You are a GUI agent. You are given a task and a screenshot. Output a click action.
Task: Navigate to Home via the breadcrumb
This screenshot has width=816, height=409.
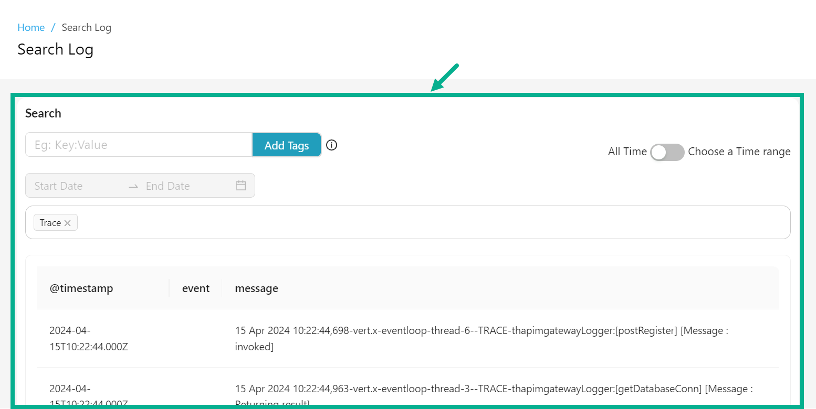point(31,27)
